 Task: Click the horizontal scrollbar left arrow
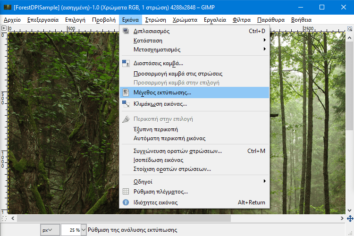pyautogui.click(x=13, y=219)
